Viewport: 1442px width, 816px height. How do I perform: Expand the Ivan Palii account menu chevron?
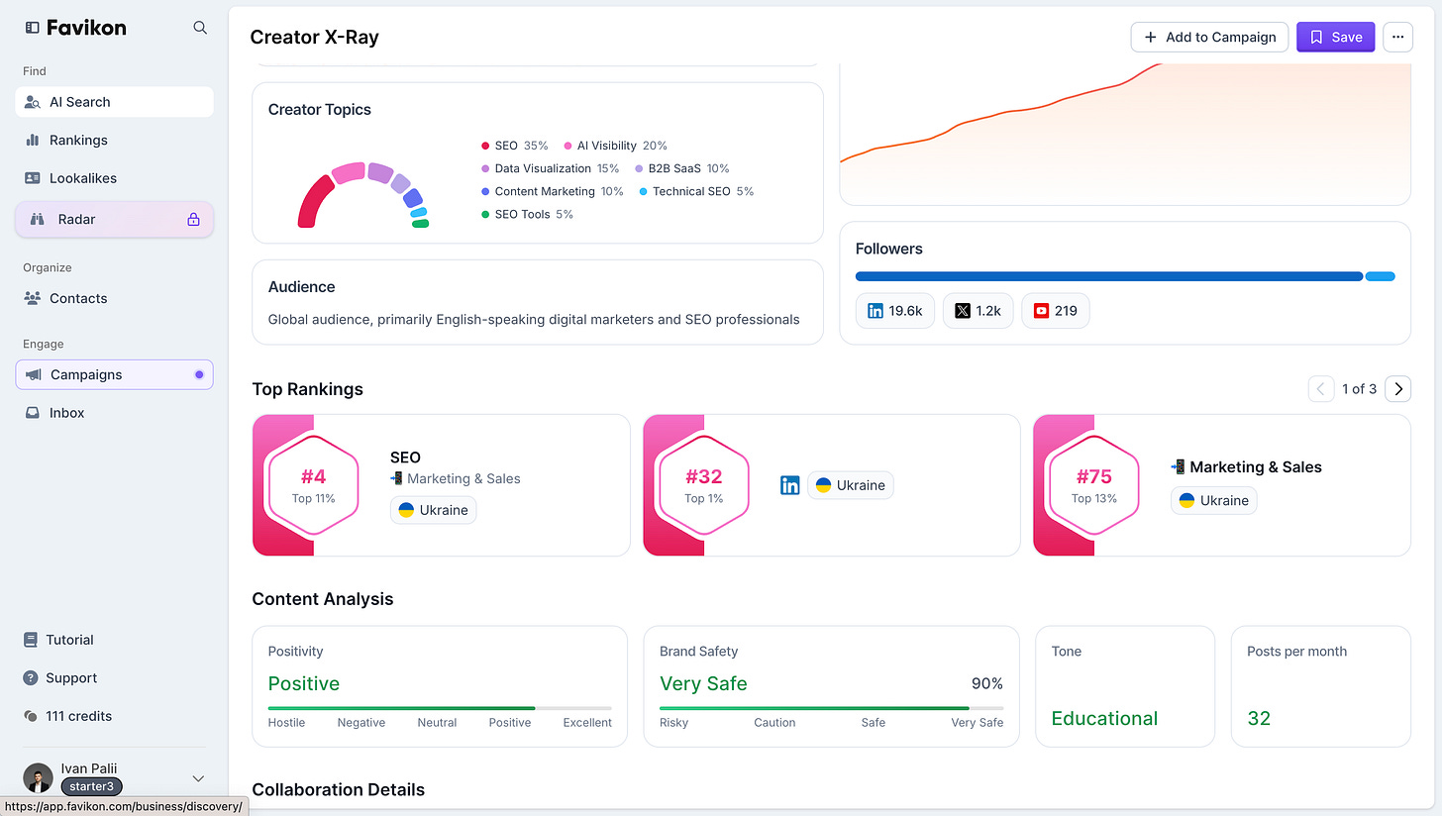(198, 778)
